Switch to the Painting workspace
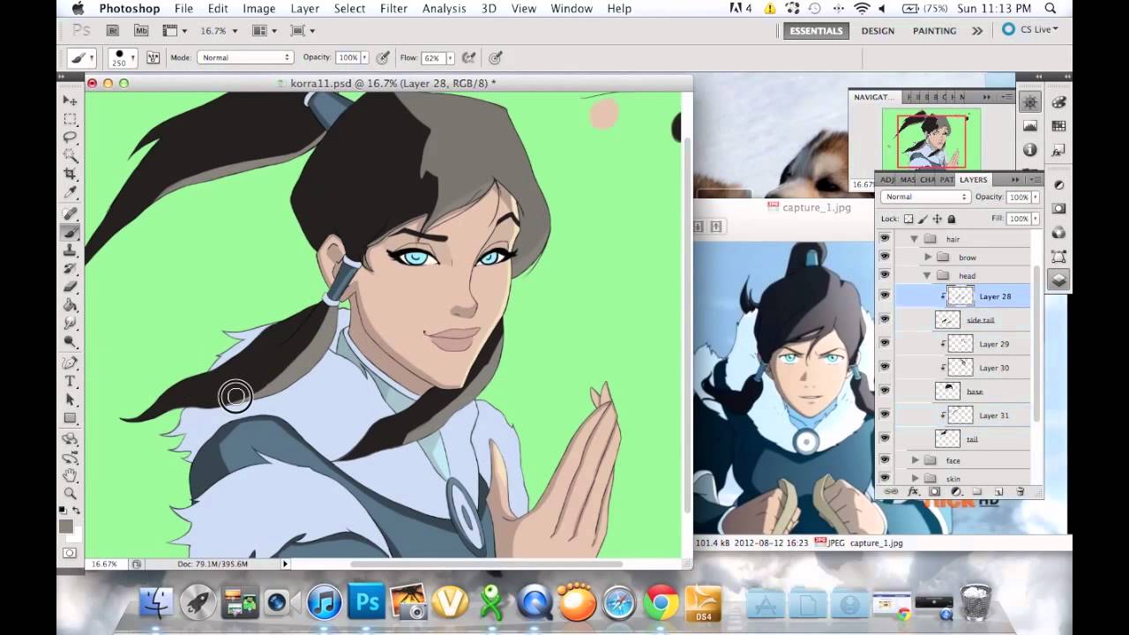This screenshot has width=1129, height=635. (x=934, y=31)
